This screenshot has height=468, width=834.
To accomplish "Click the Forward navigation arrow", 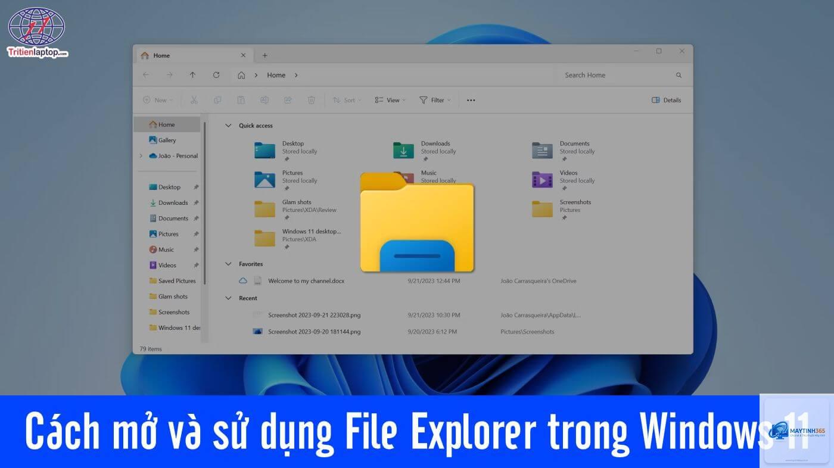I will coord(170,75).
